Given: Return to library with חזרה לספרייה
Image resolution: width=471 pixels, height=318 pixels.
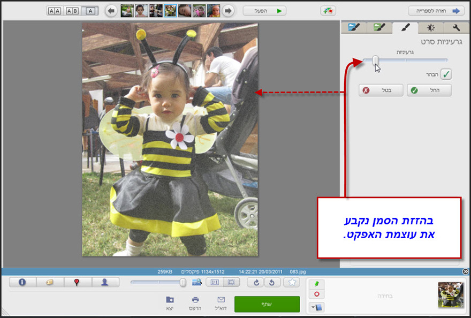Looking at the screenshot, I should point(436,10).
